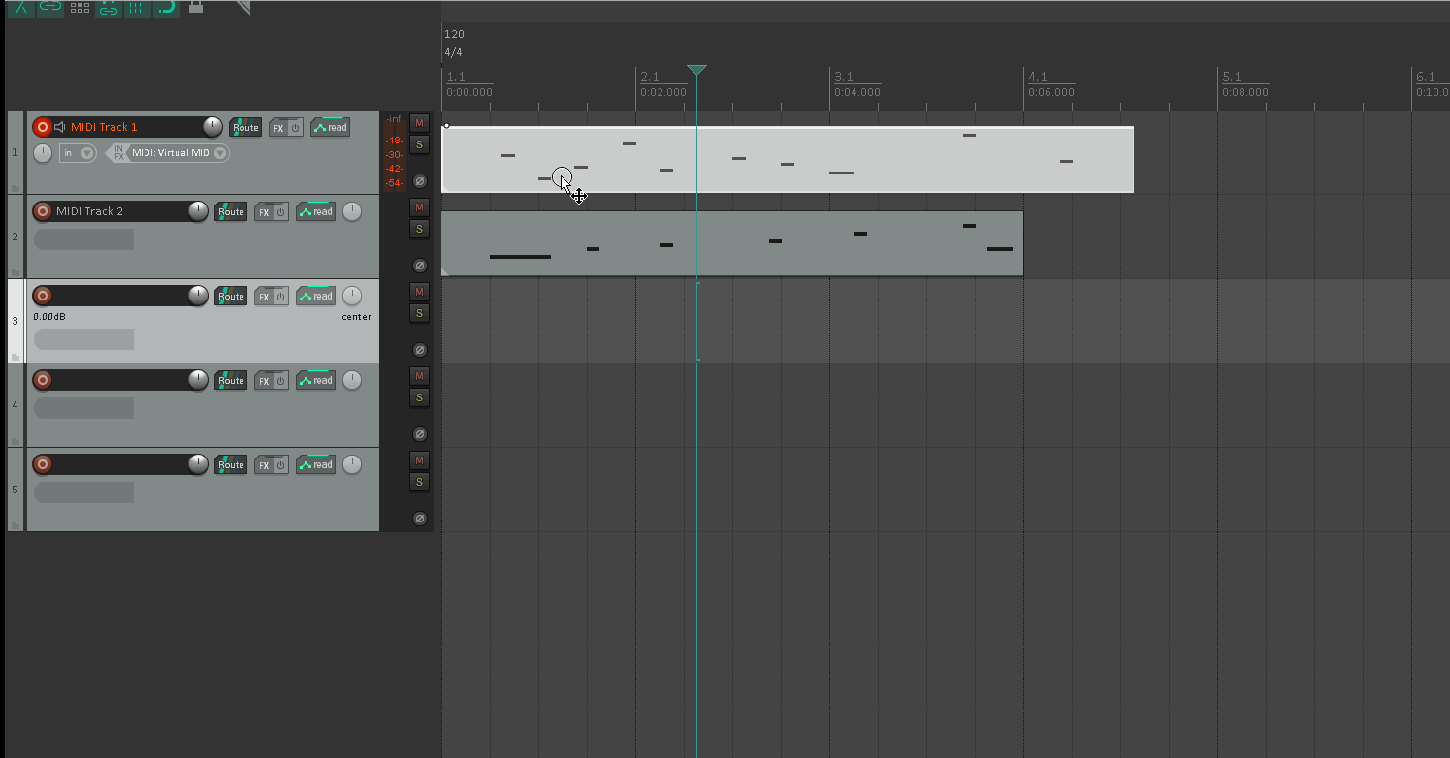Click the Route button on track 5

tap(231, 465)
